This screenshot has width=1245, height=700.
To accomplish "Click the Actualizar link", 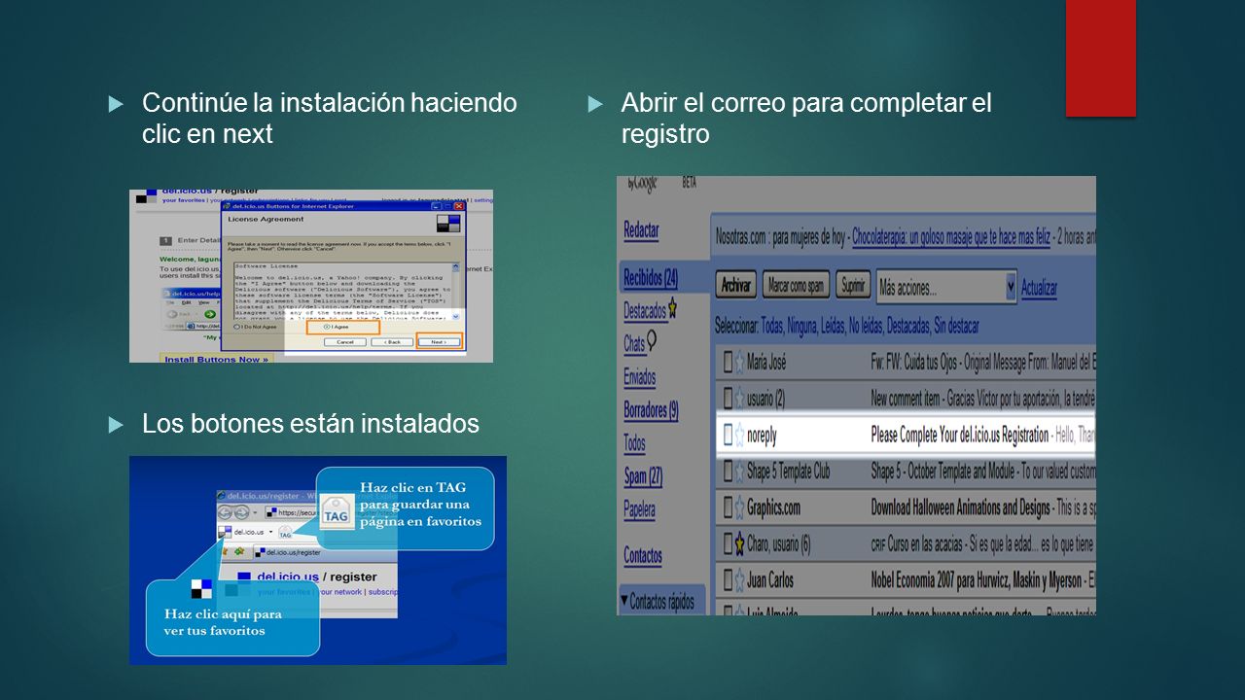I will [1039, 289].
